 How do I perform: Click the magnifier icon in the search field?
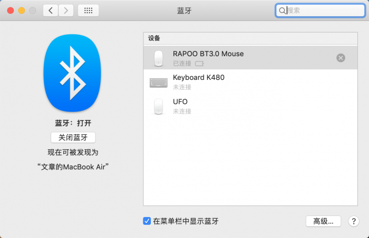[282, 11]
